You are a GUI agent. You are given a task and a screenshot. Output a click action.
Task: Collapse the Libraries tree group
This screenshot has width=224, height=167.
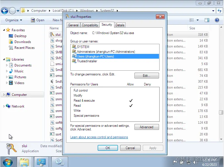(4, 59)
